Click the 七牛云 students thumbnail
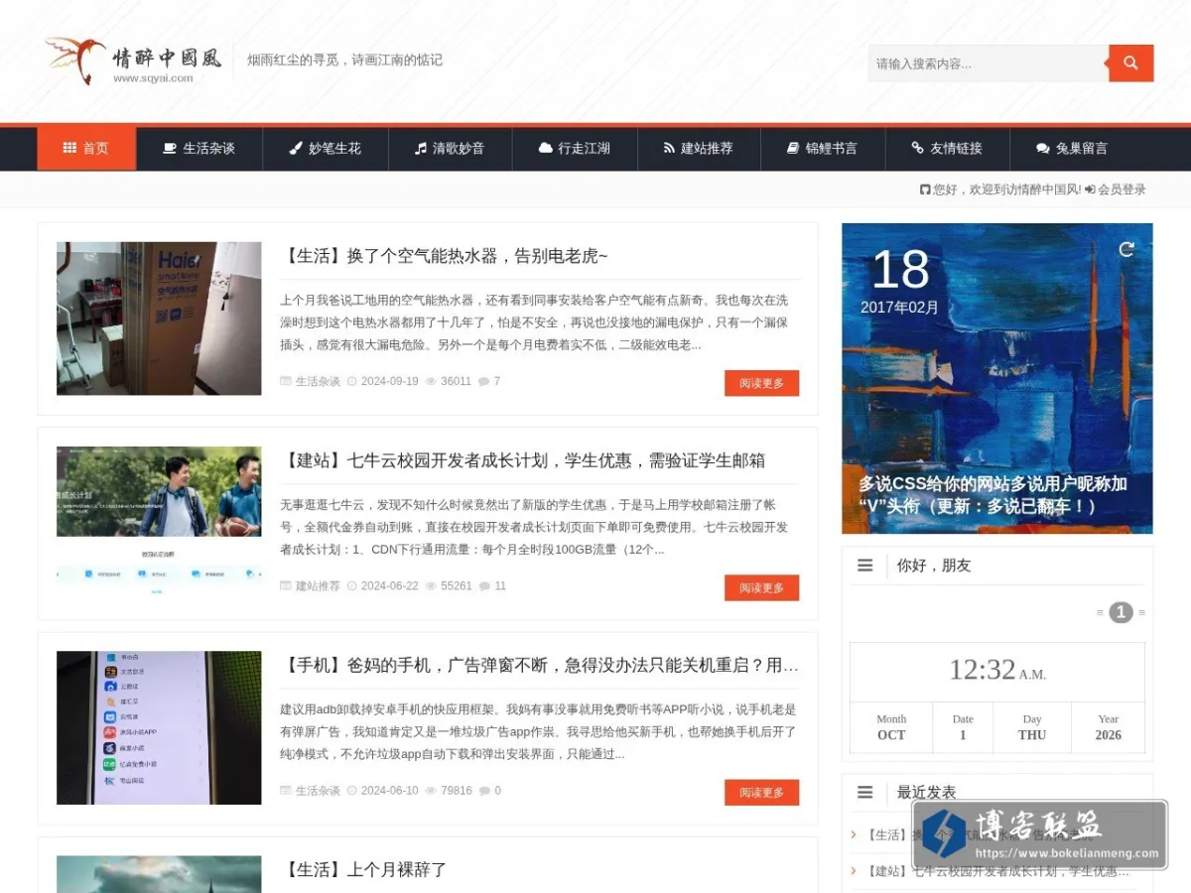Viewport: 1191px width, 893px height. coord(159,523)
